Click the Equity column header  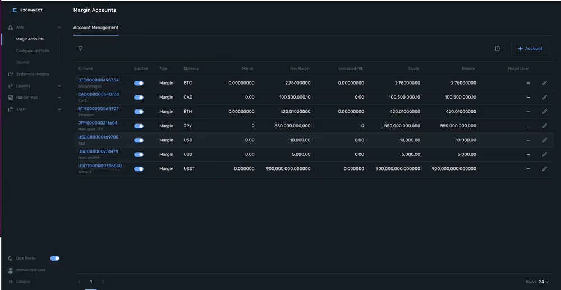tap(414, 68)
